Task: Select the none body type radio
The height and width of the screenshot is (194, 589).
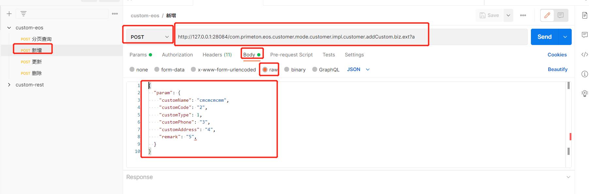Action: 132,69
